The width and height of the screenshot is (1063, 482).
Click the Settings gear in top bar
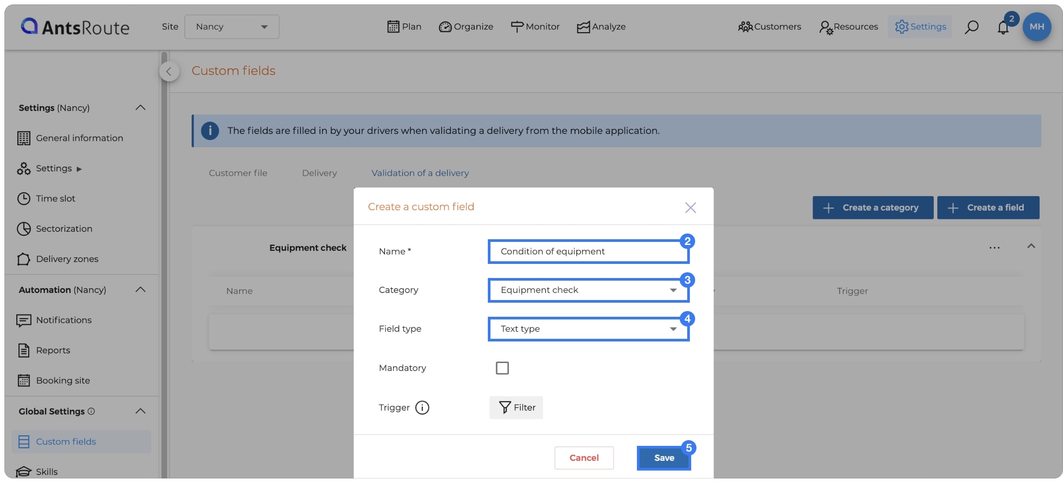(x=920, y=27)
